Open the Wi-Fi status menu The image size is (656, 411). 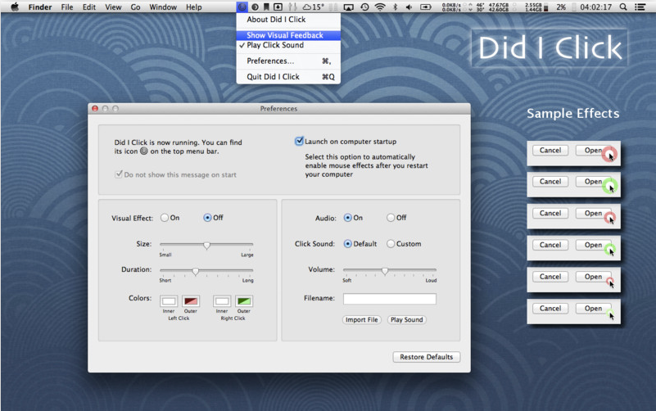click(x=380, y=7)
